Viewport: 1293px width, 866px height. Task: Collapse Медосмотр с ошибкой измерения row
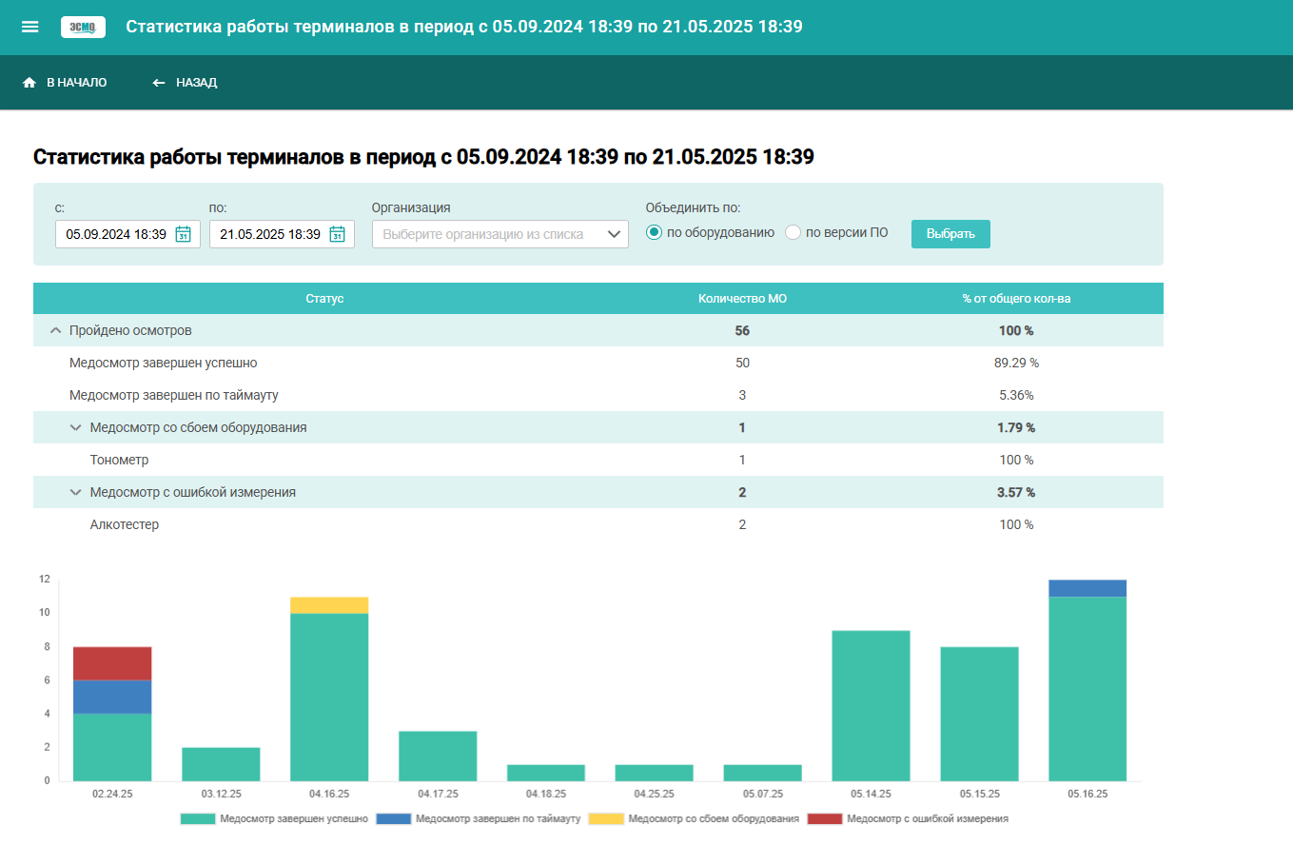coord(76,492)
